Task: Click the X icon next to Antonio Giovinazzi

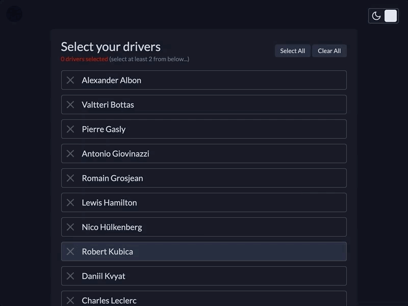Action: (70, 154)
